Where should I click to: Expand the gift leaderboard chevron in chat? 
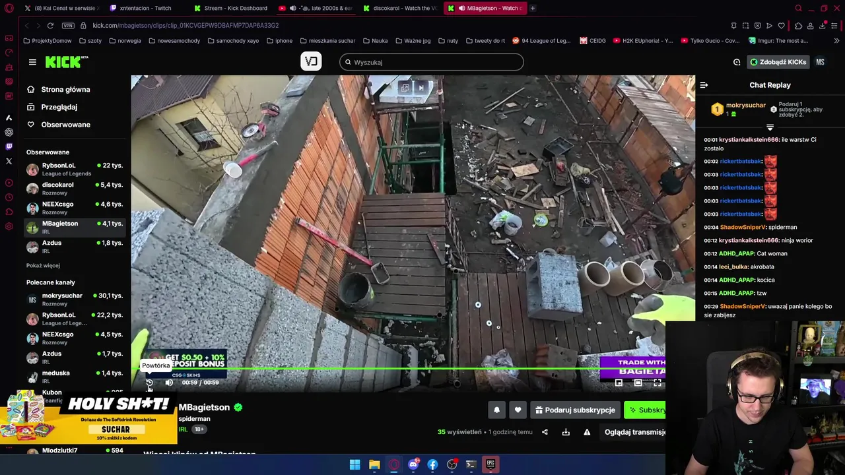770,127
